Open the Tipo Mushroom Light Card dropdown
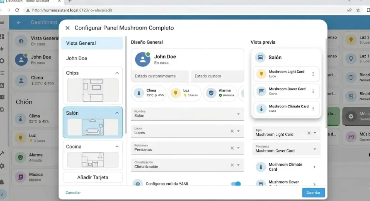The width and height of the screenshot is (370, 201). 315,133
